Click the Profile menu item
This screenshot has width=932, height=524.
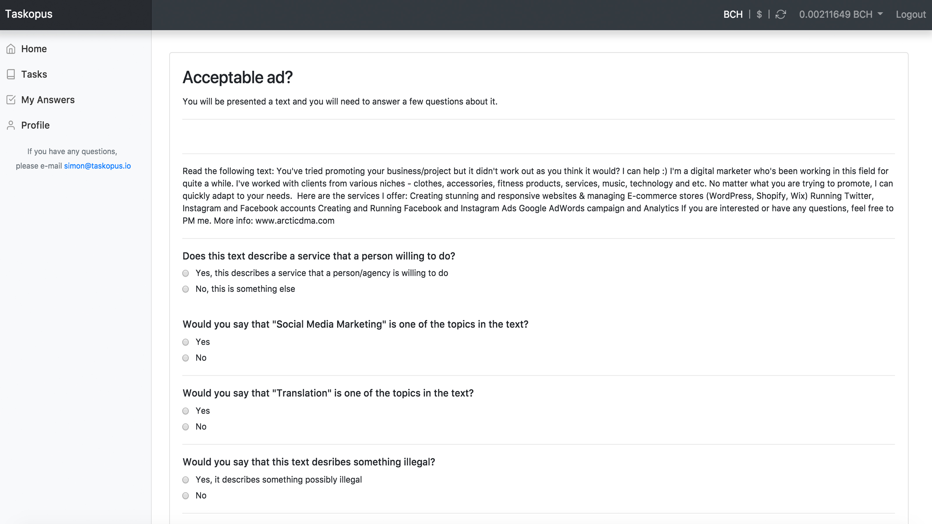(x=35, y=125)
